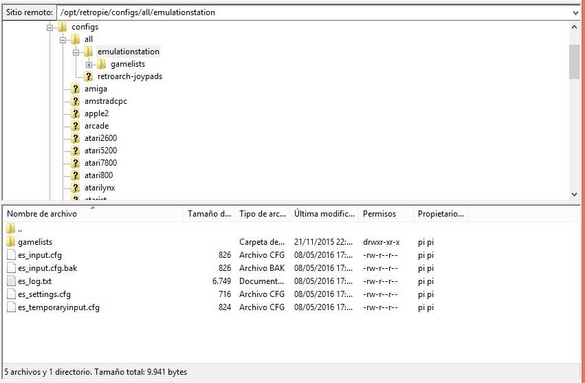585x383 pixels.
Task: Select gamelists folder icon in file list
Action: point(11,241)
